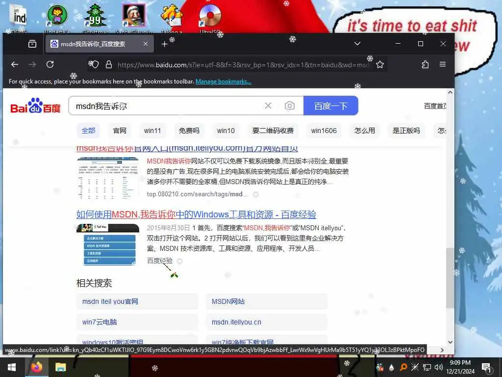Bookmark this page with the star

pos(380,64)
